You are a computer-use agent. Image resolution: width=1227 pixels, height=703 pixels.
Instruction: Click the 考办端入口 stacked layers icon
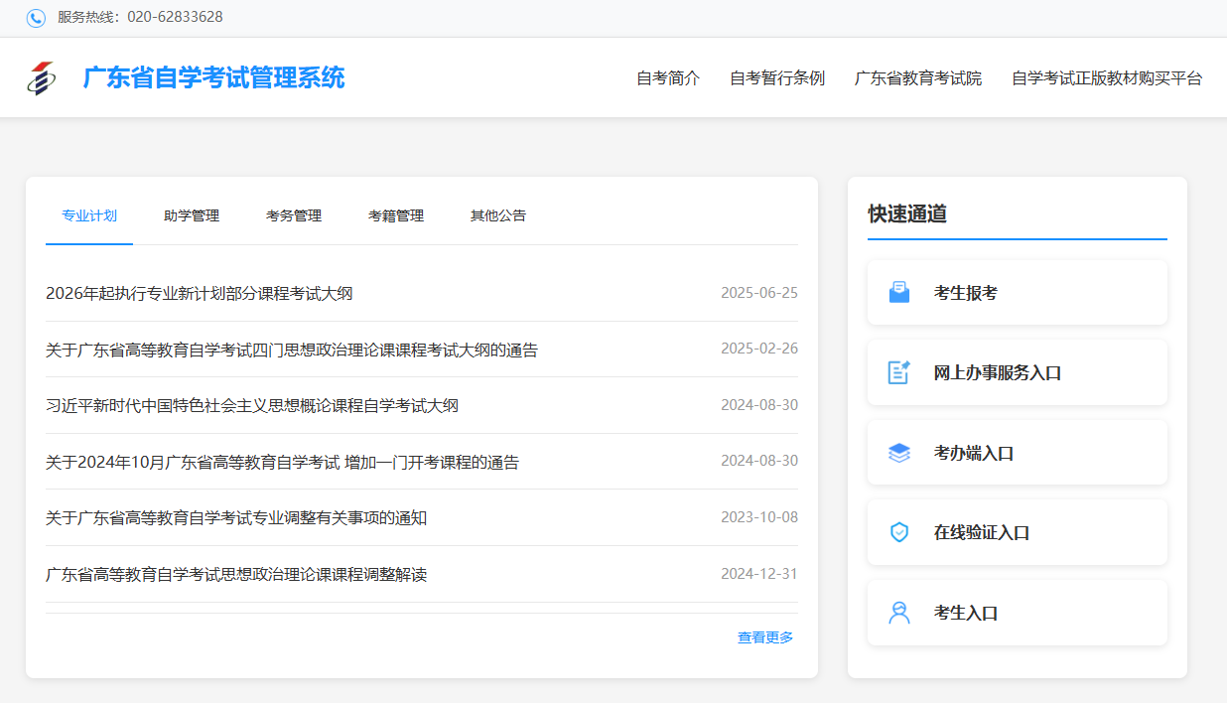[898, 453]
